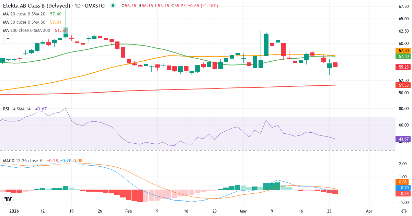Image resolution: width=412 pixels, height=216 pixels.
Task: Open chart appearance settings via gear icon
Action: (404, 212)
